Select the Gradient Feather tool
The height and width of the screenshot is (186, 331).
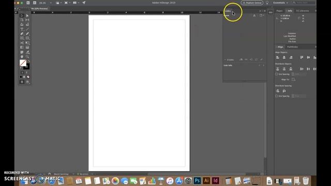[x=27, y=48]
